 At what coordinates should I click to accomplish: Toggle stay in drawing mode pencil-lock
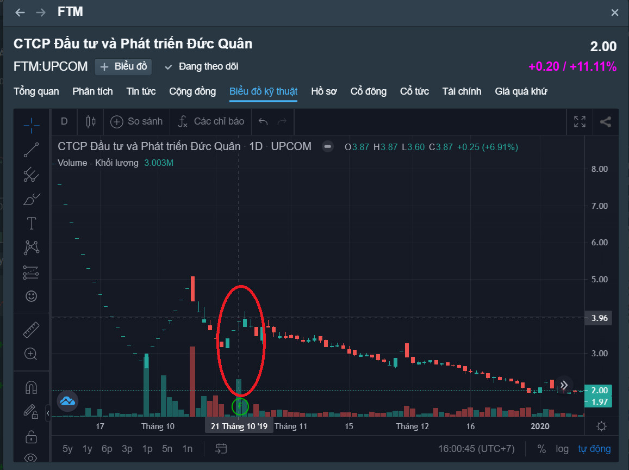pos(32,411)
